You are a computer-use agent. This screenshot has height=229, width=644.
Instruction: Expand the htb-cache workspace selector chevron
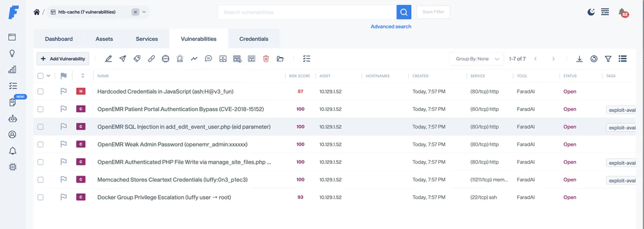(144, 13)
